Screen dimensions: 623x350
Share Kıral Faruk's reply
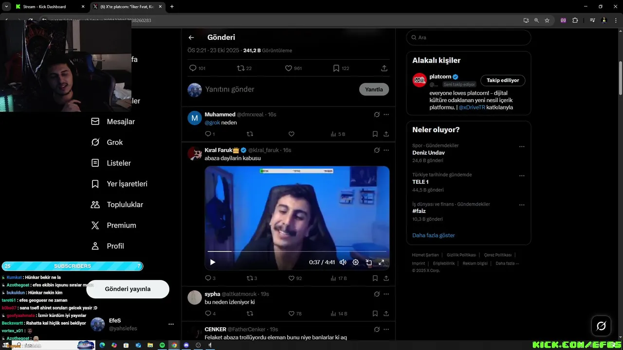tap(386, 279)
